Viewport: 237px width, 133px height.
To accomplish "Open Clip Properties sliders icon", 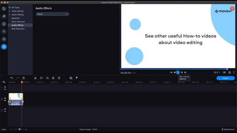I will tap(59, 78).
